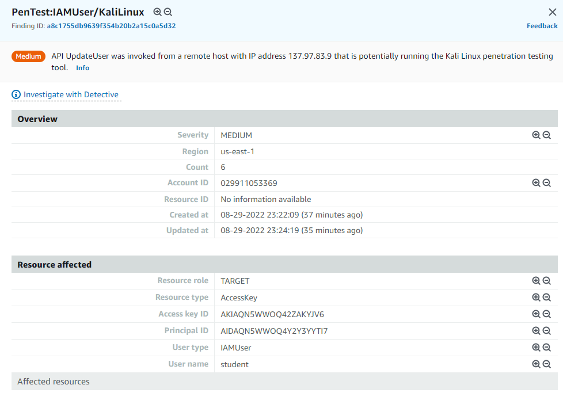Include filter for Account ID 029911053369
This screenshot has width=563, height=404.
536,183
